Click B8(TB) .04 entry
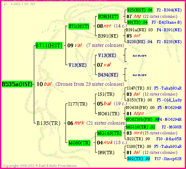186x169 pixels. (137, 22)
